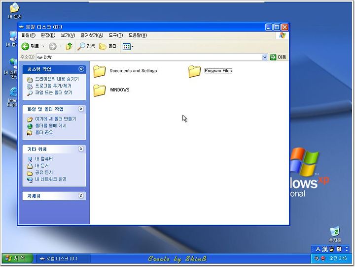Viewport: 355px width, 267px height.
Task: Select the Program Files folder icon
Action: pyautogui.click(x=194, y=71)
